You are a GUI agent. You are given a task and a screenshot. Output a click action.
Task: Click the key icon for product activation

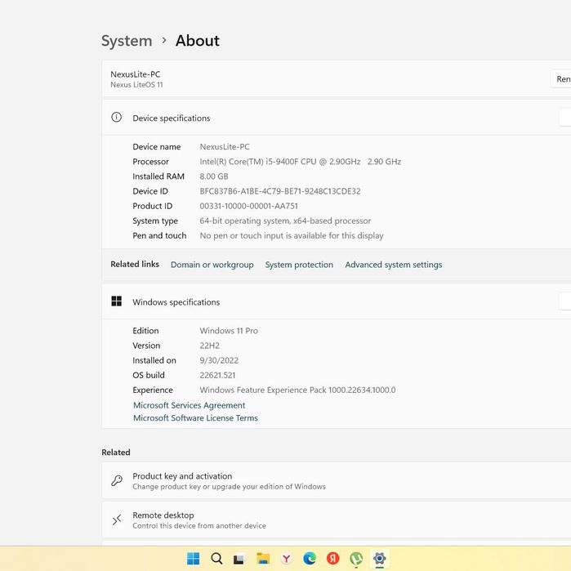pos(117,480)
